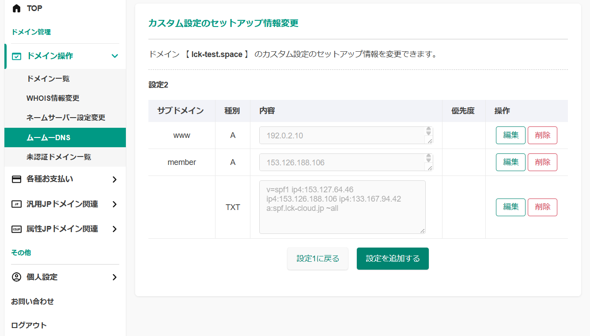This screenshot has width=590, height=336.
Task: Click the 設定2 heading
Action: [x=158, y=85]
